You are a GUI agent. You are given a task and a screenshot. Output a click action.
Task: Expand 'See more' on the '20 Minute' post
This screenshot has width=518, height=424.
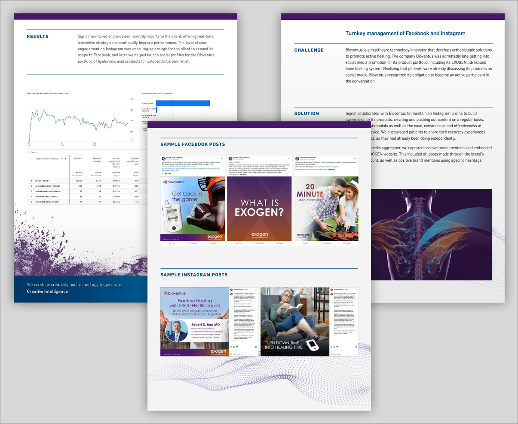point(331,169)
